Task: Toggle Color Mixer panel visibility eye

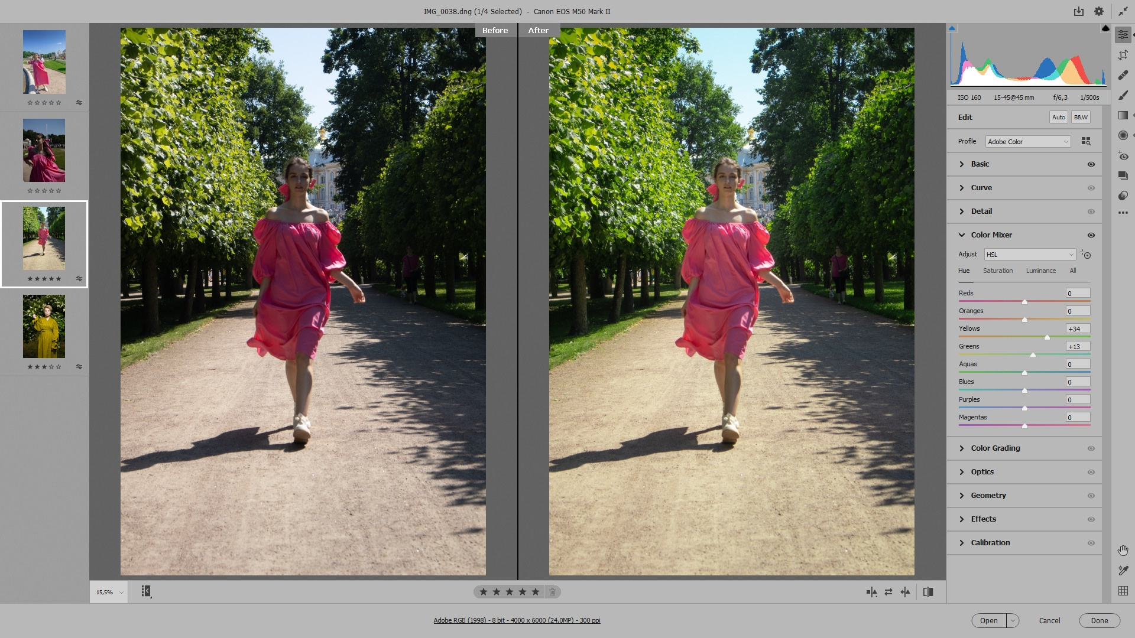Action: point(1091,235)
